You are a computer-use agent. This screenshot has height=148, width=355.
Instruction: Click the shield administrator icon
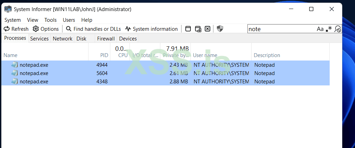click(220, 29)
